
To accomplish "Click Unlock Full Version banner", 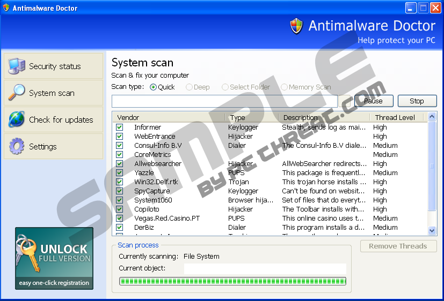I will click(x=54, y=258).
